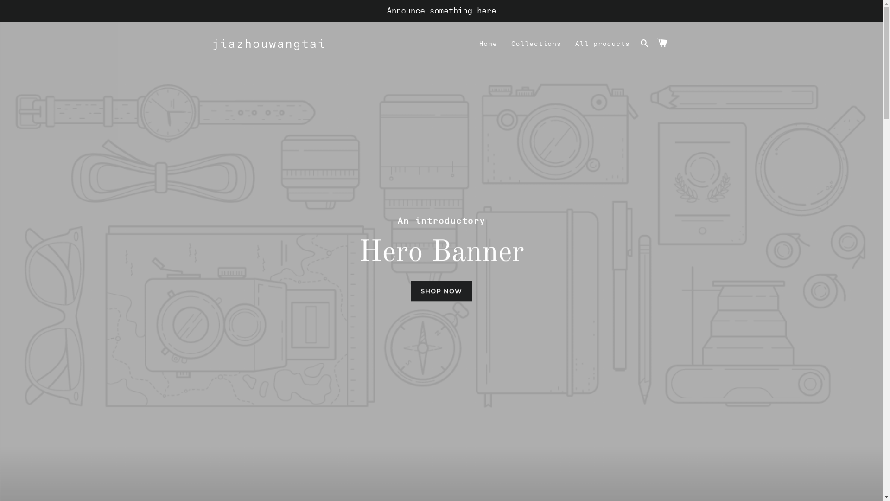Click the 'Announce something here' announcement bar

[x=441, y=11]
